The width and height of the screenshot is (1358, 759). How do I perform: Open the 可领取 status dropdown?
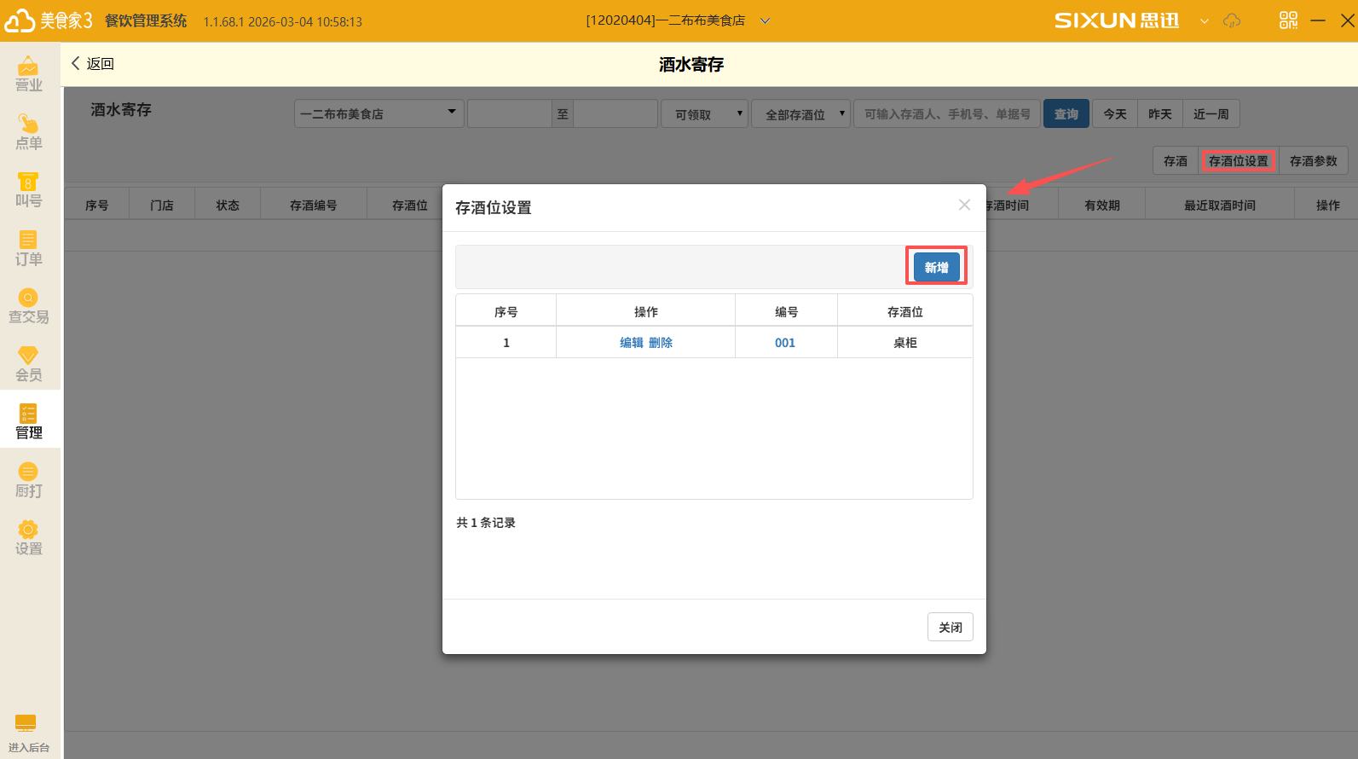[704, 113]
